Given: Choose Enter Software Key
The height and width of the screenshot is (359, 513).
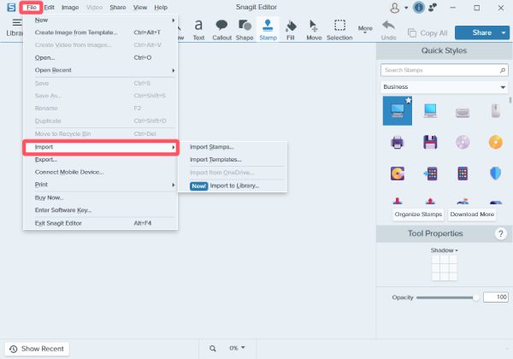Looking at the screenshot, I should click(100, 210).
